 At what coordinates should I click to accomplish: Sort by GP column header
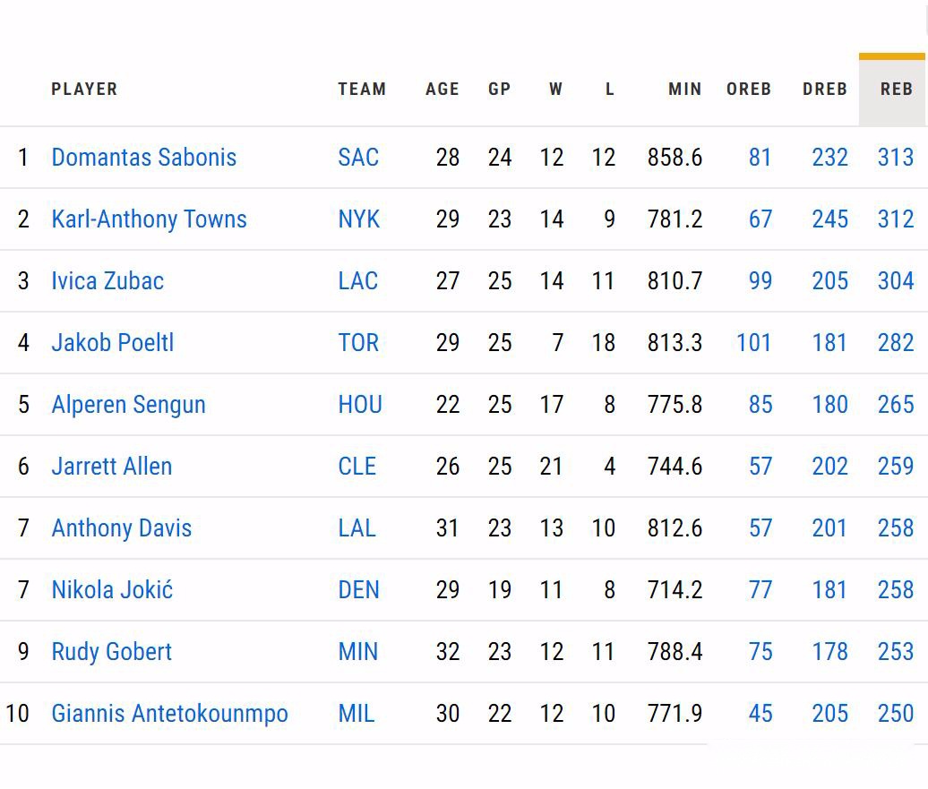499,90
